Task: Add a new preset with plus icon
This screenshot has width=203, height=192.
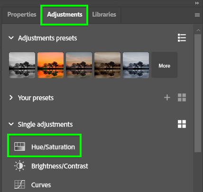Action: click(167, 98)
